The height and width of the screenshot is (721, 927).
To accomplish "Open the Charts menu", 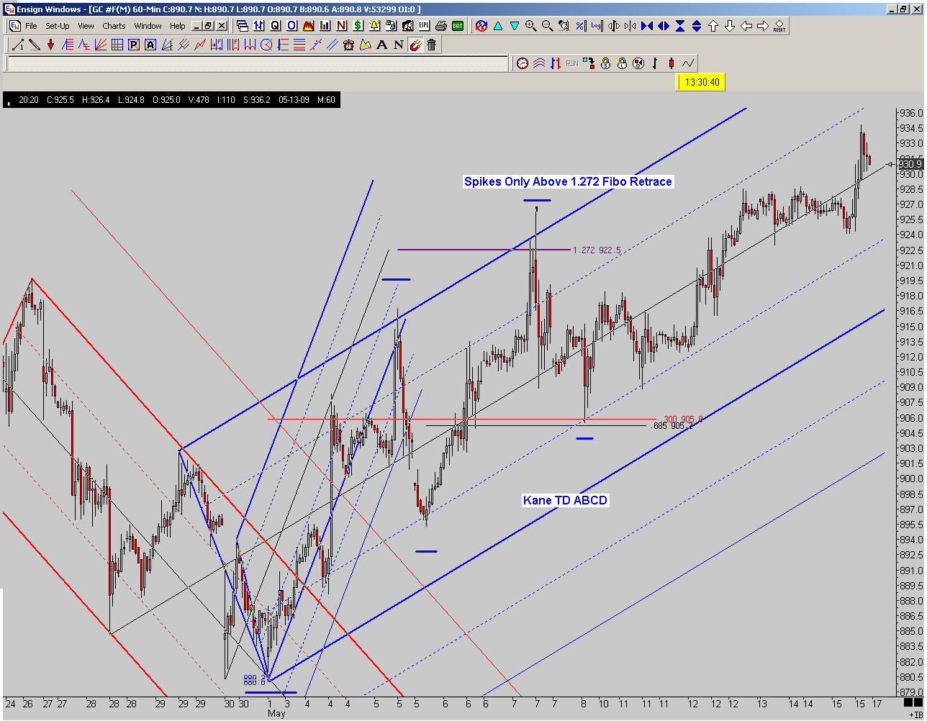I will click(x=114, y=26).
